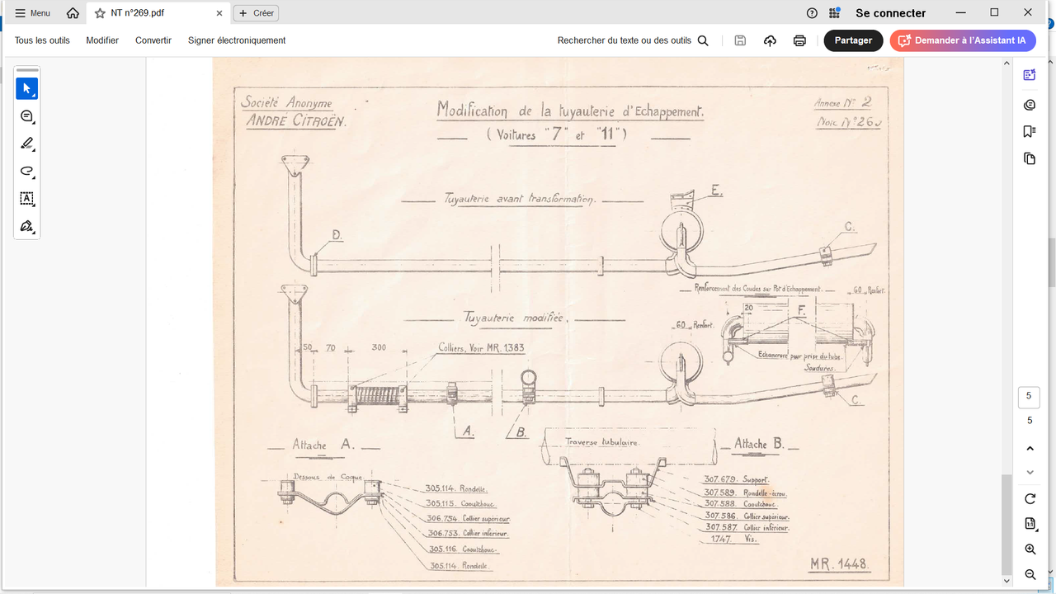Click Demander à l'Assistant IA
The image size is (1056, 594).
pyautogui.click(x=963, y=40)
